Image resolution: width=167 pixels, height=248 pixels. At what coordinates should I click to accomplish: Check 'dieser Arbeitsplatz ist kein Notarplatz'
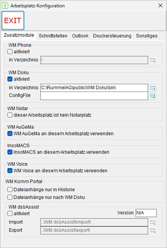click(x=10, y=115)
